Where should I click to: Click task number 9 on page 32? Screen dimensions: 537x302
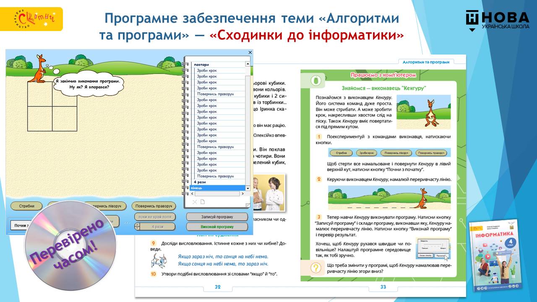pos(154,243)
